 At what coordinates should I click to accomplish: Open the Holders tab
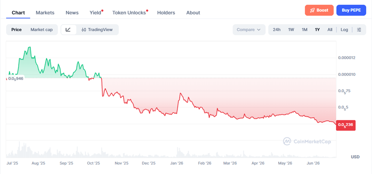(x=166, y=13)
